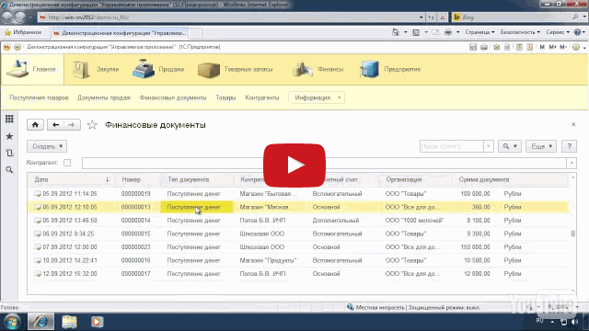
Task: Open the new blank browser tab
Action: click(x=195, y=33)
